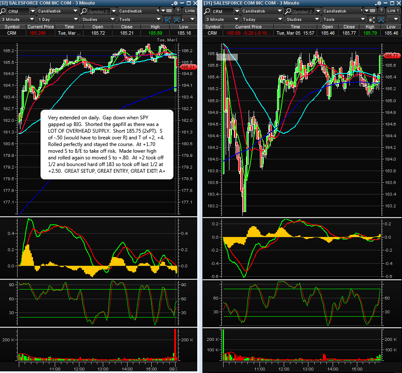Viewport: 402px width, 373px height.
Task: Open the 1 Day range dropdown in window [32]
Action: tap(58, 19)
